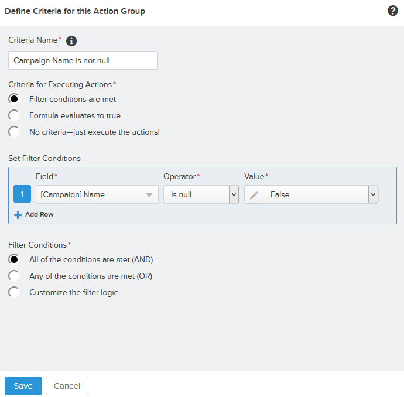Click the help question mark icon

tap(393, 11)
